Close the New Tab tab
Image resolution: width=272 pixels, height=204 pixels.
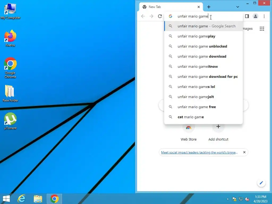coord(199,7)
